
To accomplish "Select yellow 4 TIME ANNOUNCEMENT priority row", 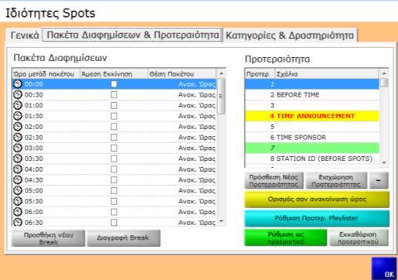I will coord(312,116).
